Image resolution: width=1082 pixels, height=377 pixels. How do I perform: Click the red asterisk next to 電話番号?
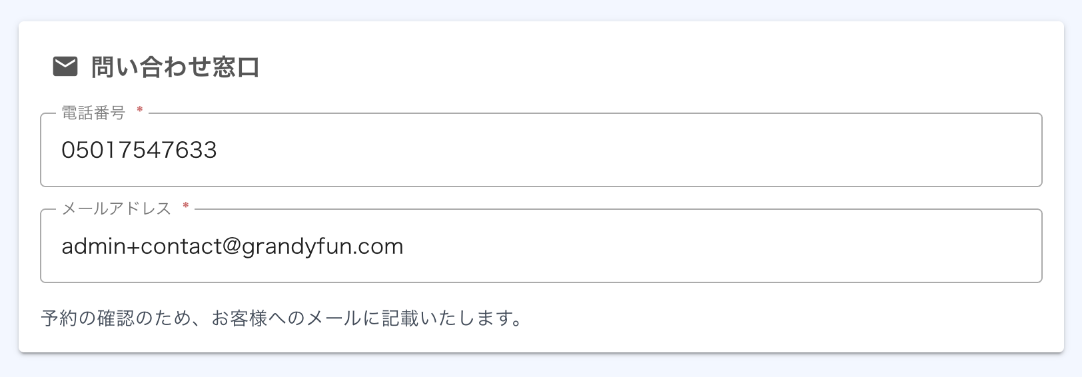(x=140, y=111)
